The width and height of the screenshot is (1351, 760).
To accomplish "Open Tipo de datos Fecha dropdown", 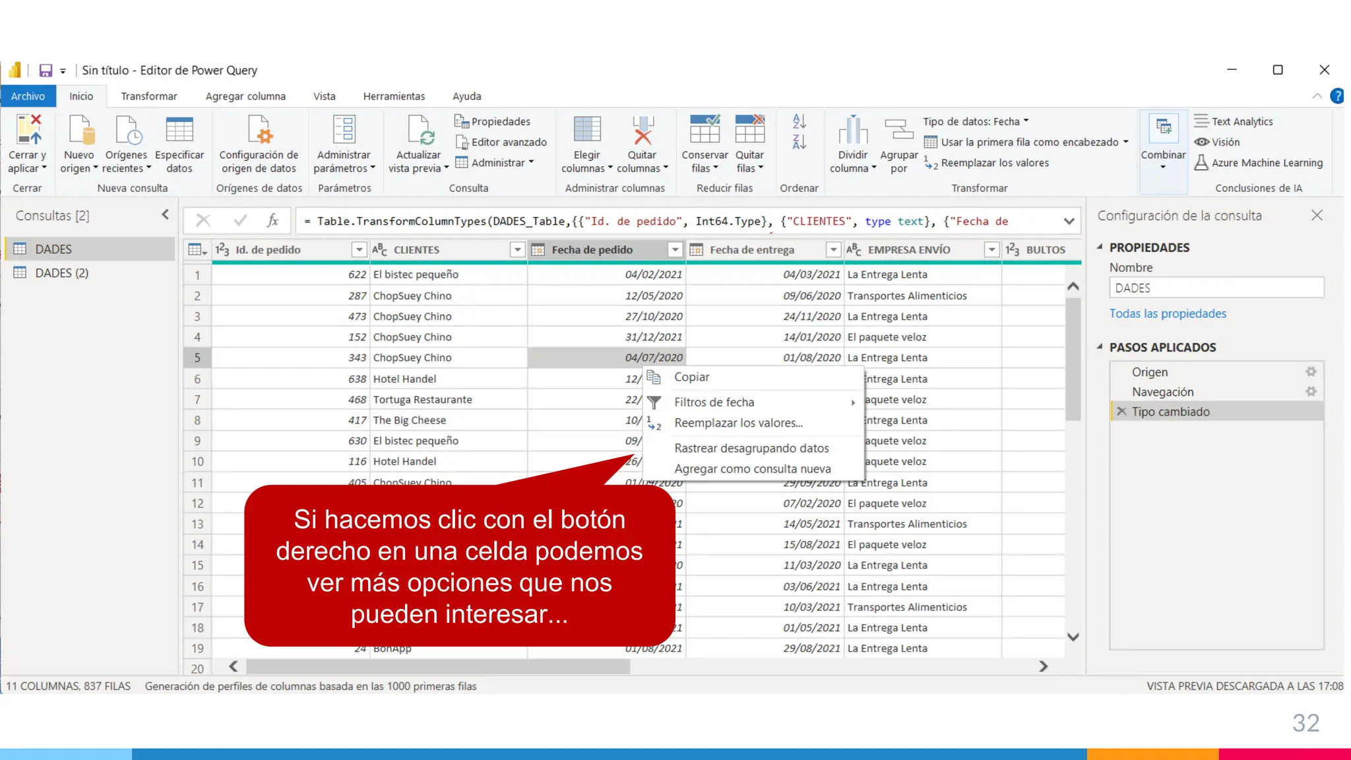I will [x=975, y=121].
